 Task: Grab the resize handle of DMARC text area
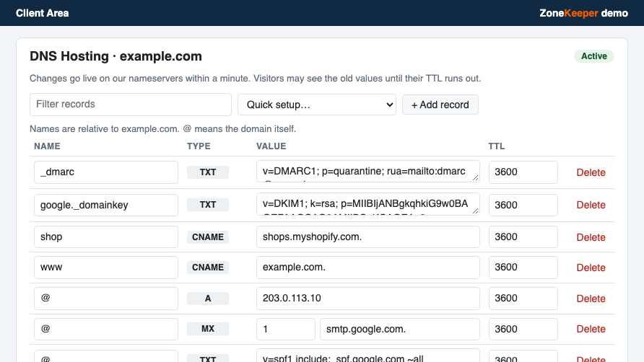pyautogui.click(x=475, y=177)
